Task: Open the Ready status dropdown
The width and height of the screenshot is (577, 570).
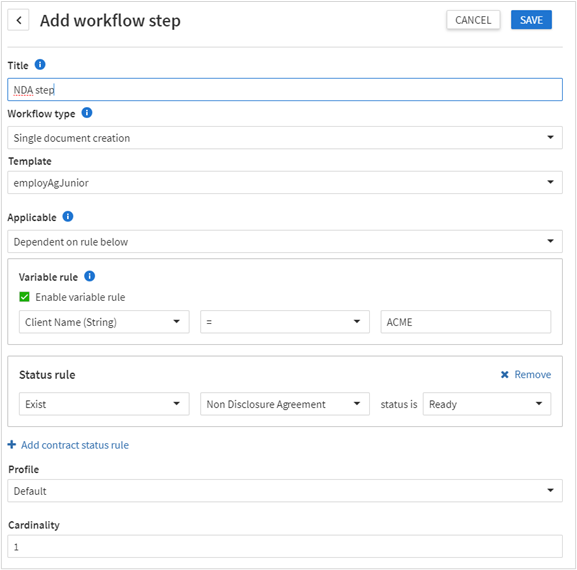Action: tap(487, 404)
